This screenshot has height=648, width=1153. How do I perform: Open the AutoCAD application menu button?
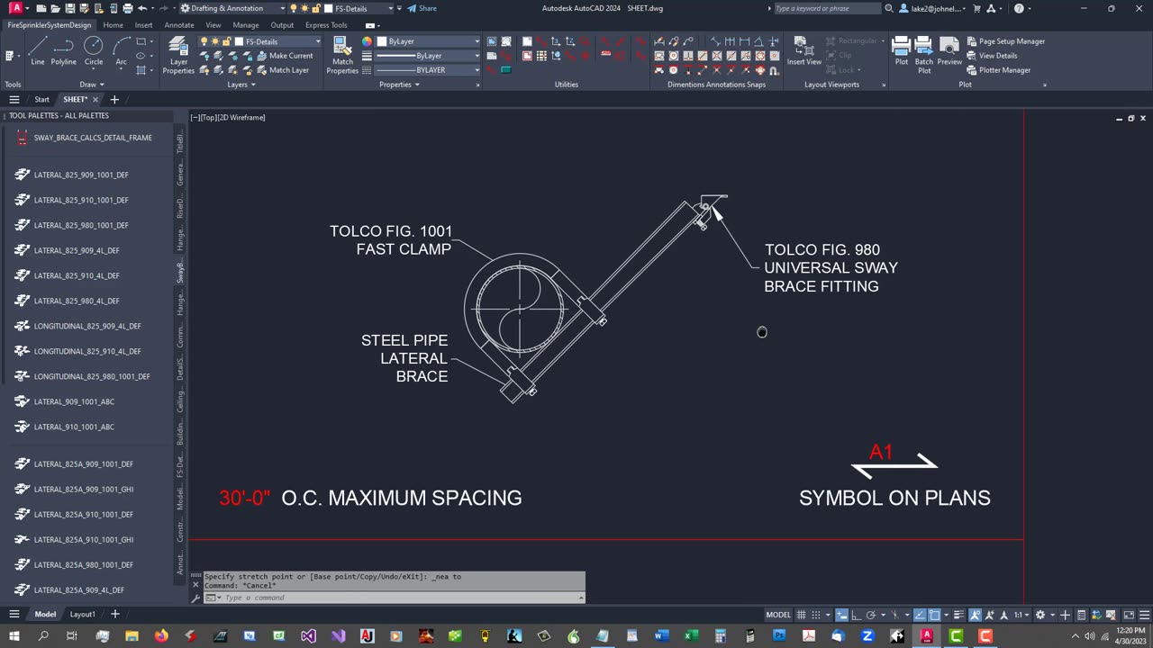coord(15,8)
